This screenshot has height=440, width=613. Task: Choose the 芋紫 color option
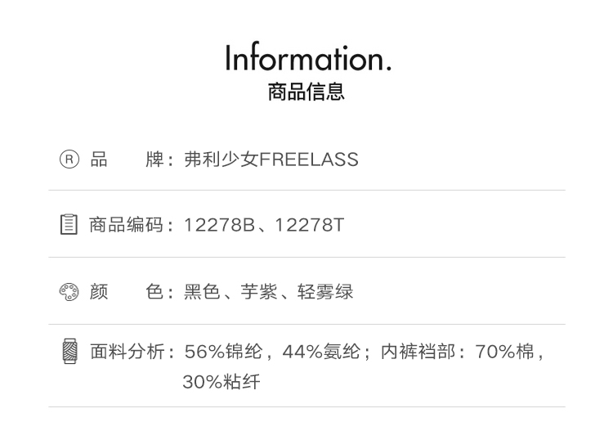pyautogui.click(x=259, y=292)
